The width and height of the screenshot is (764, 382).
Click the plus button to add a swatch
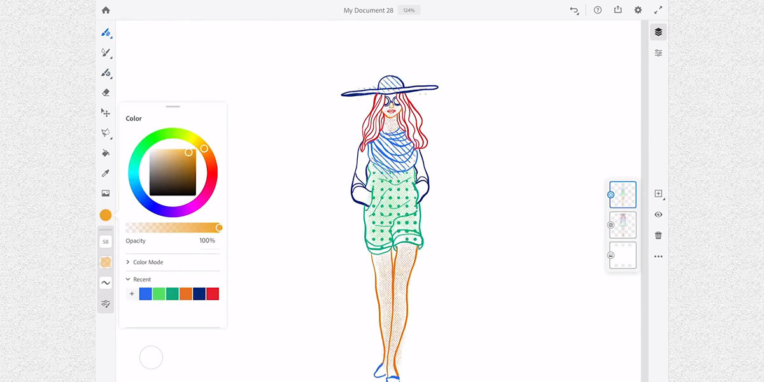coord(132,294)
